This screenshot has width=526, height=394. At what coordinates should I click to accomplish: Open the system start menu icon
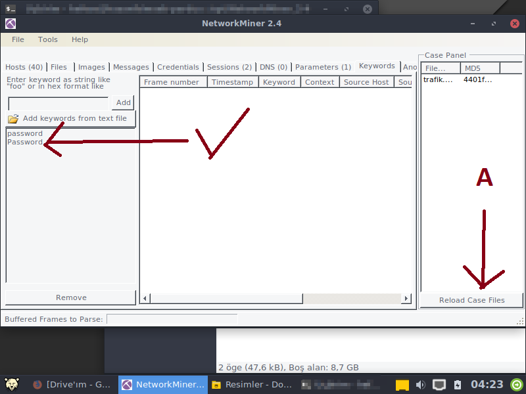tap(12, 384)
